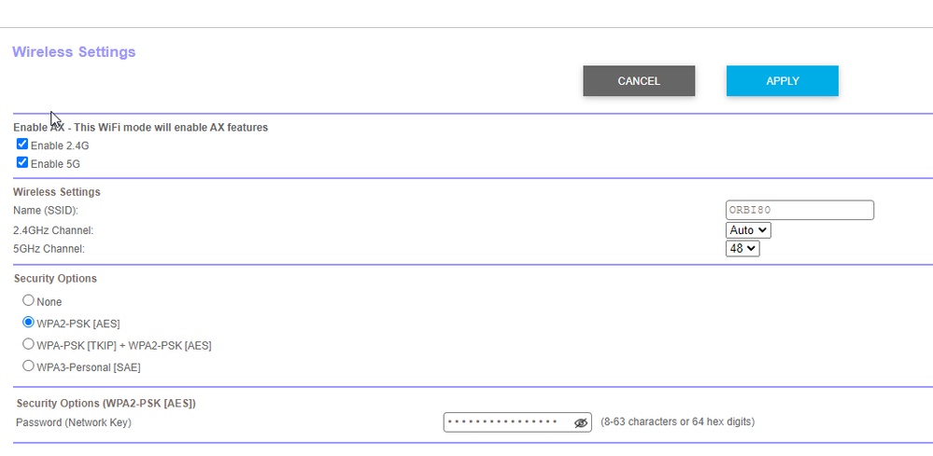
Task: Focus the Name (SSID) text field
Action: 799,210
